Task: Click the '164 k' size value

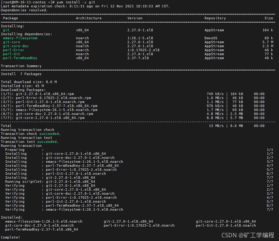Action: (x=268, y=30)
